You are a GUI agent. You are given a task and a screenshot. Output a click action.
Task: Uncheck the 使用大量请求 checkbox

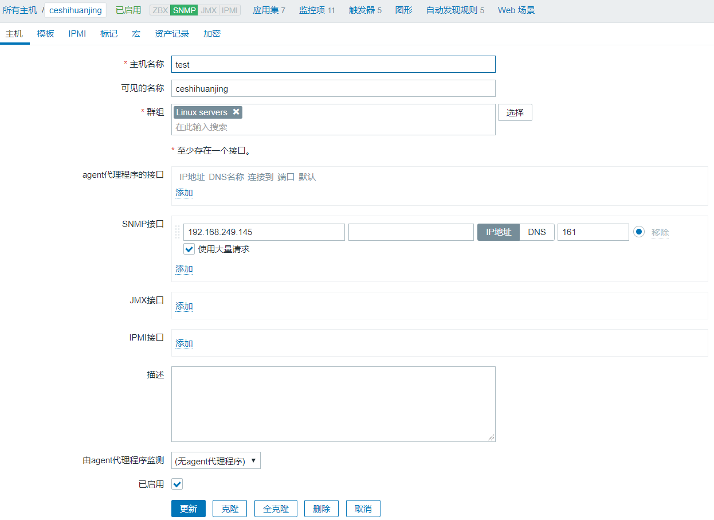tap(189, 249)
